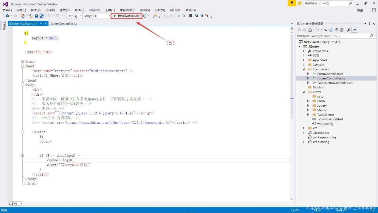378x213 pixels.
Task: Expand the TableDemo folder under Views
Action: click(x=308, y=115)
